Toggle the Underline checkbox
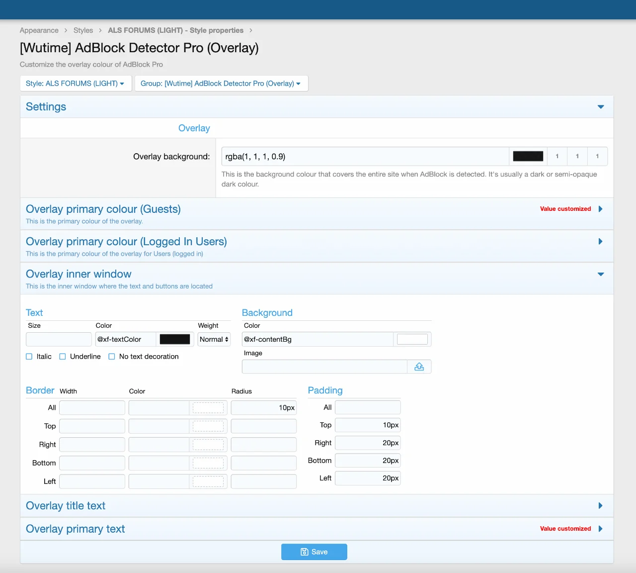The image size is (636, 573). pyautogui.click(x=63, y=357)
